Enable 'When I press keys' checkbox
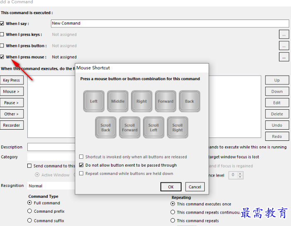The image size is (291, 226). pos(2,34)
